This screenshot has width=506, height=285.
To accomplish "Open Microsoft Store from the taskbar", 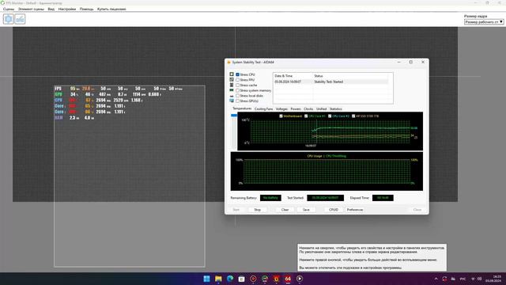I will pos(241,279).
